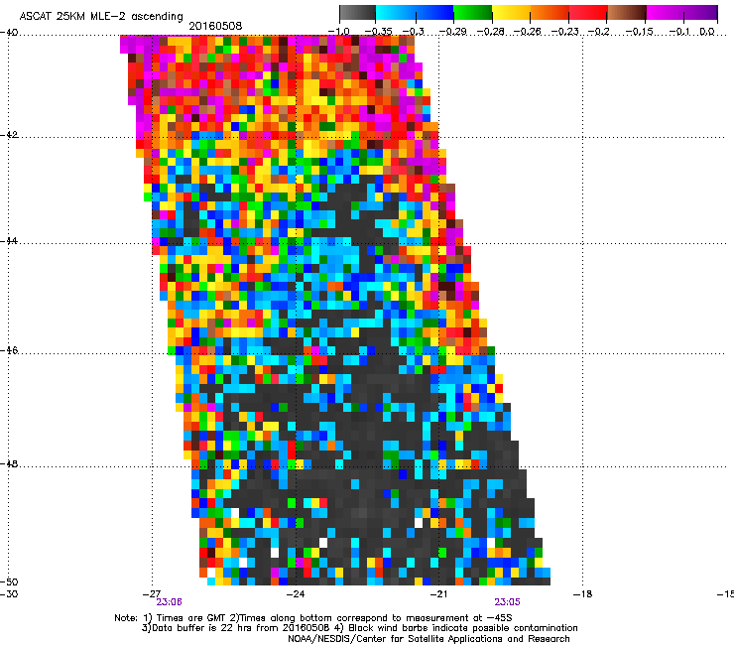Click the latitude axis label '-48'
The image size is (734, 645).
(9, 463)
